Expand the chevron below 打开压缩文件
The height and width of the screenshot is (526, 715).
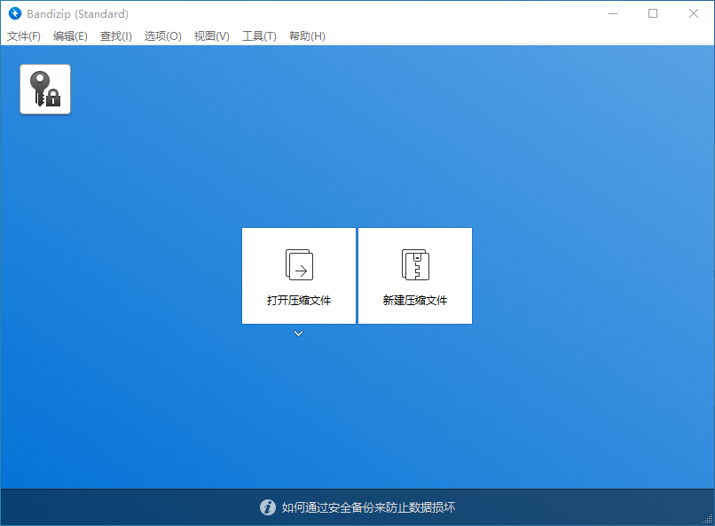click(298, 334)
